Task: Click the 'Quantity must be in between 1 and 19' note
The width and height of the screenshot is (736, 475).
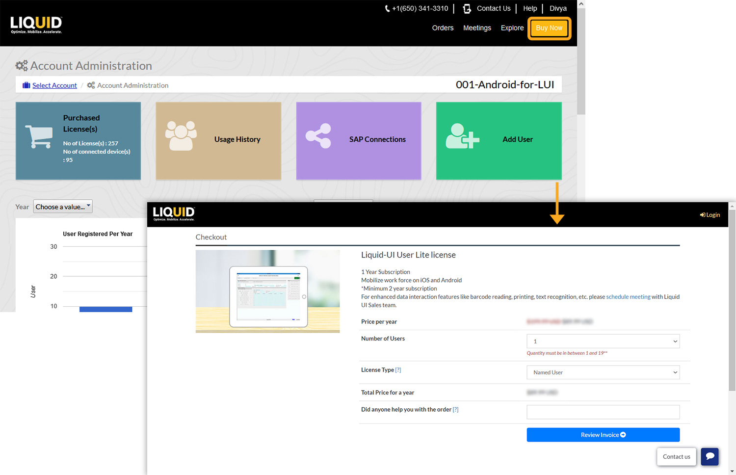Action: tap(567, 353)
